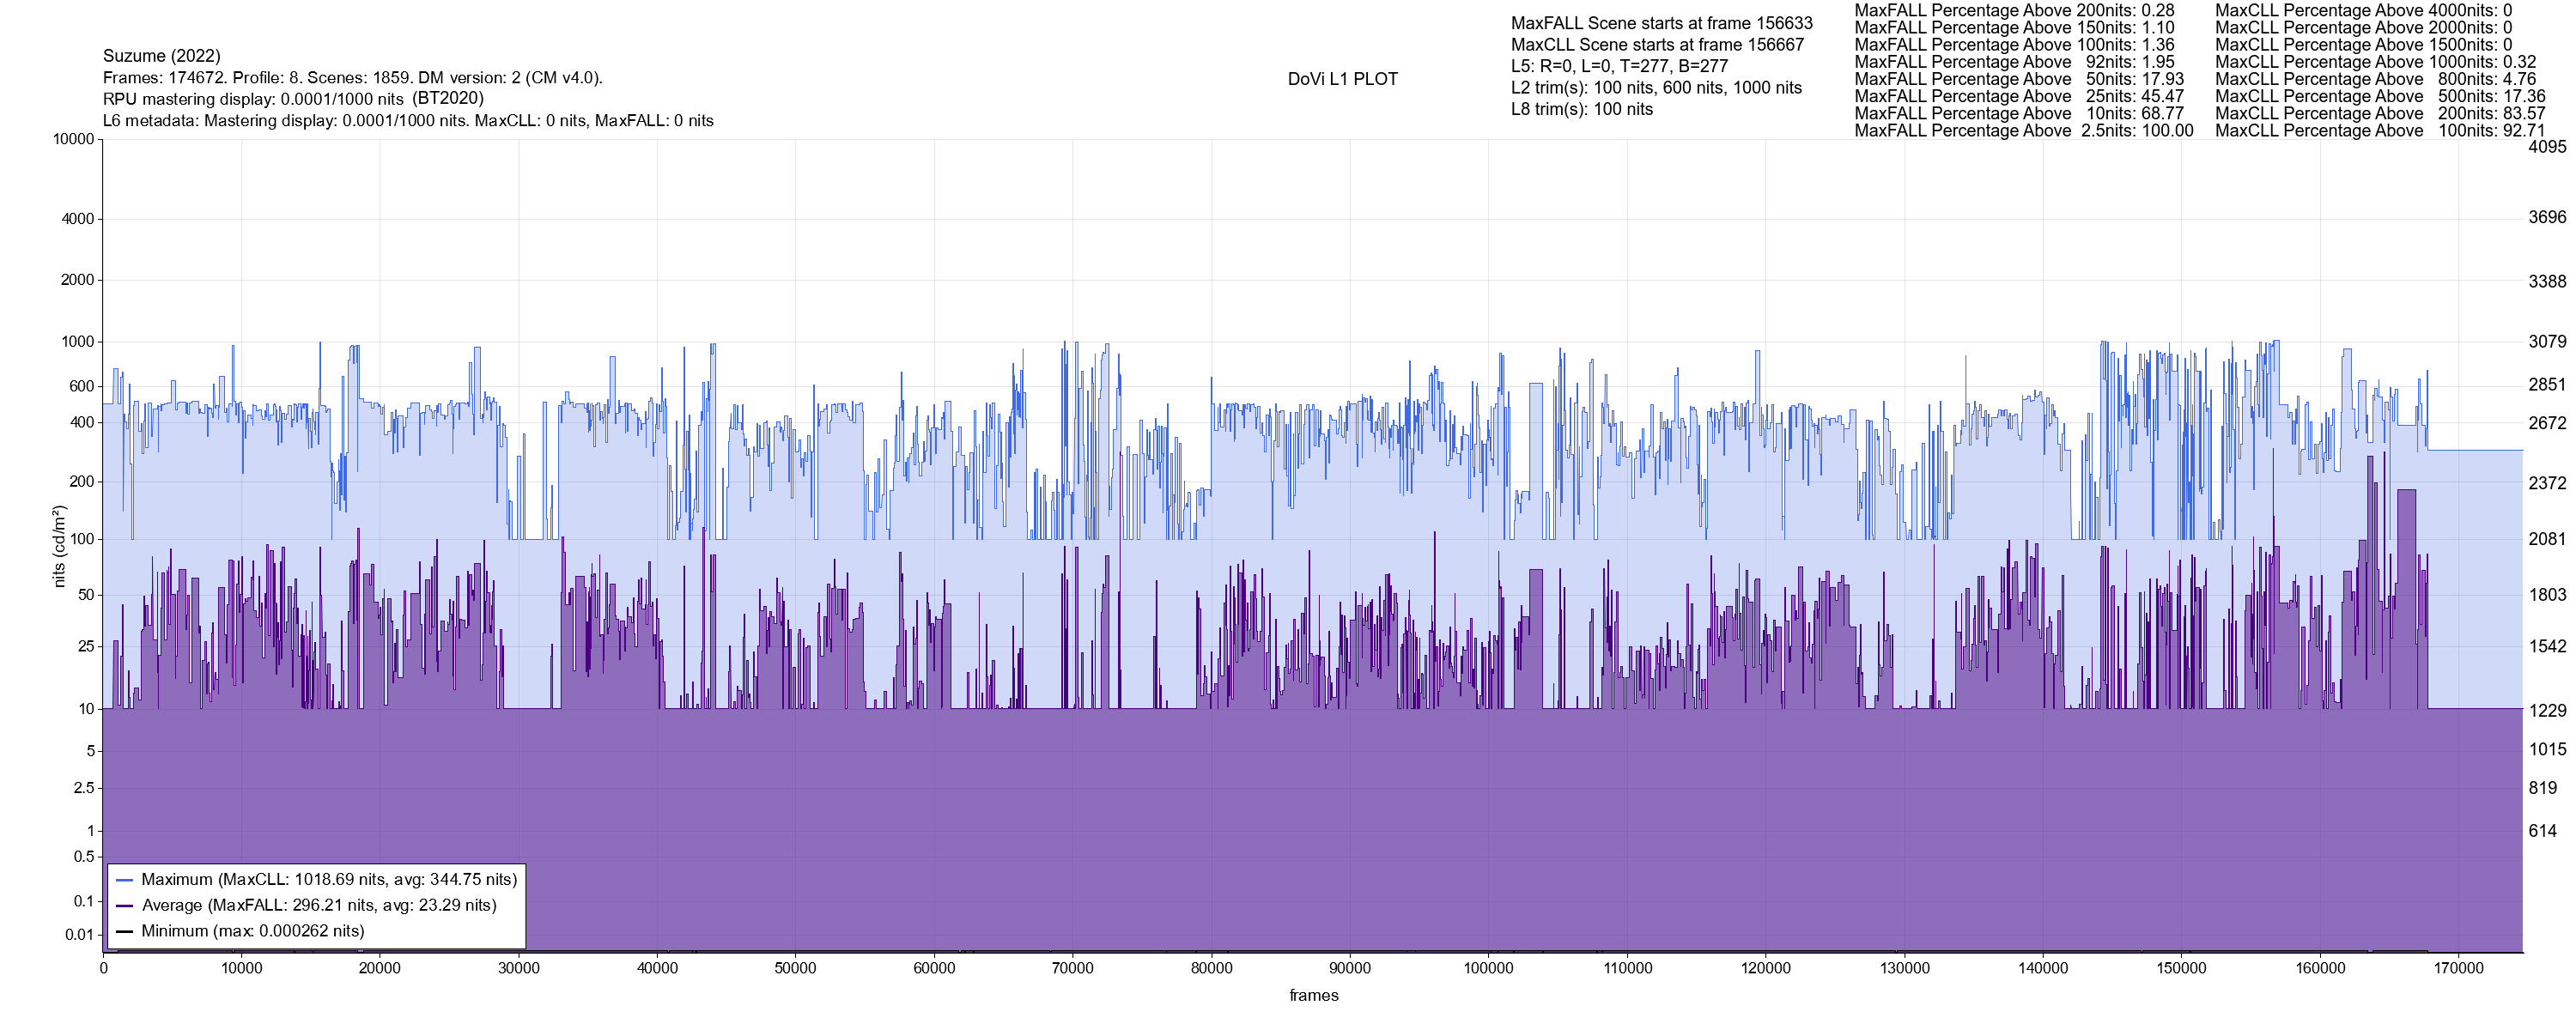Click the 4095 value on right axis
This screenshot has height=1030, width=2576.
click(2547, 147)
